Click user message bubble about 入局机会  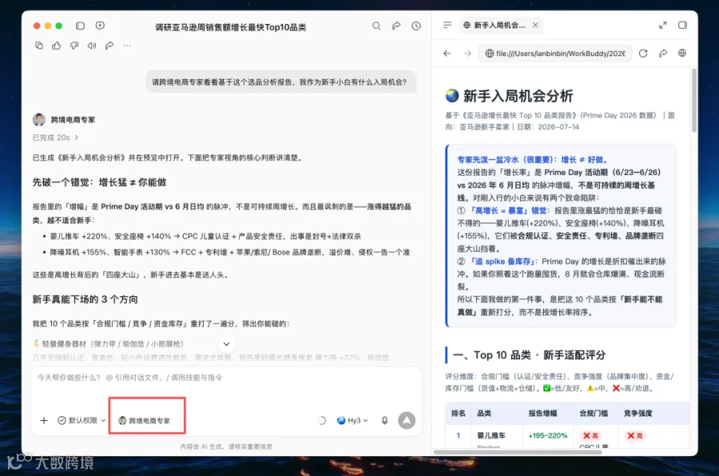click(x=281, y=82)
